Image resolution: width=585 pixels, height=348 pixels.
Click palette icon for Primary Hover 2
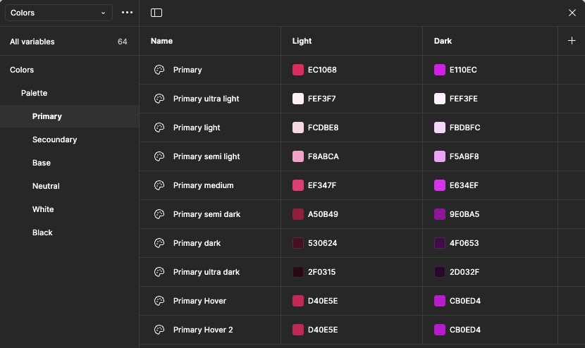pos(159,330)
